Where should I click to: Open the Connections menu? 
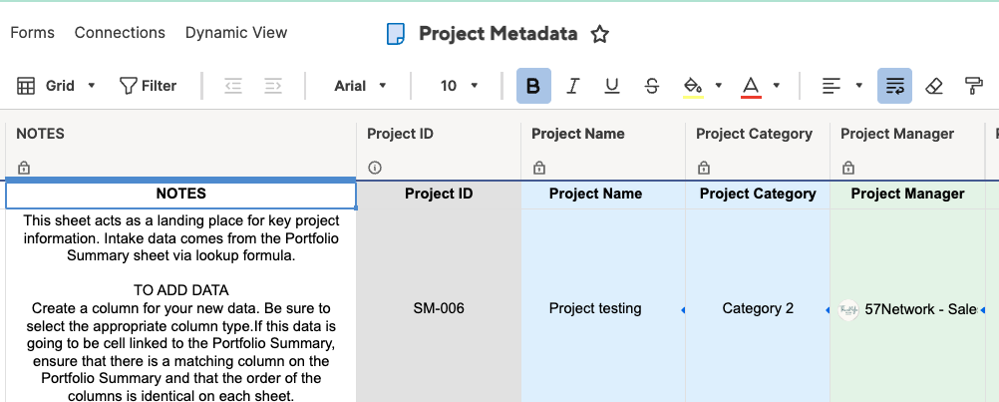[x=120, y=33]
